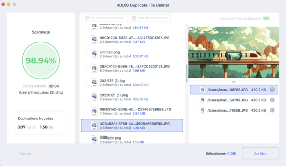Image resolution: width=286 pixels, height=166 pixels.
Task: Click /Users/imac...54789.JPG path text
Action: click(228, 100)
